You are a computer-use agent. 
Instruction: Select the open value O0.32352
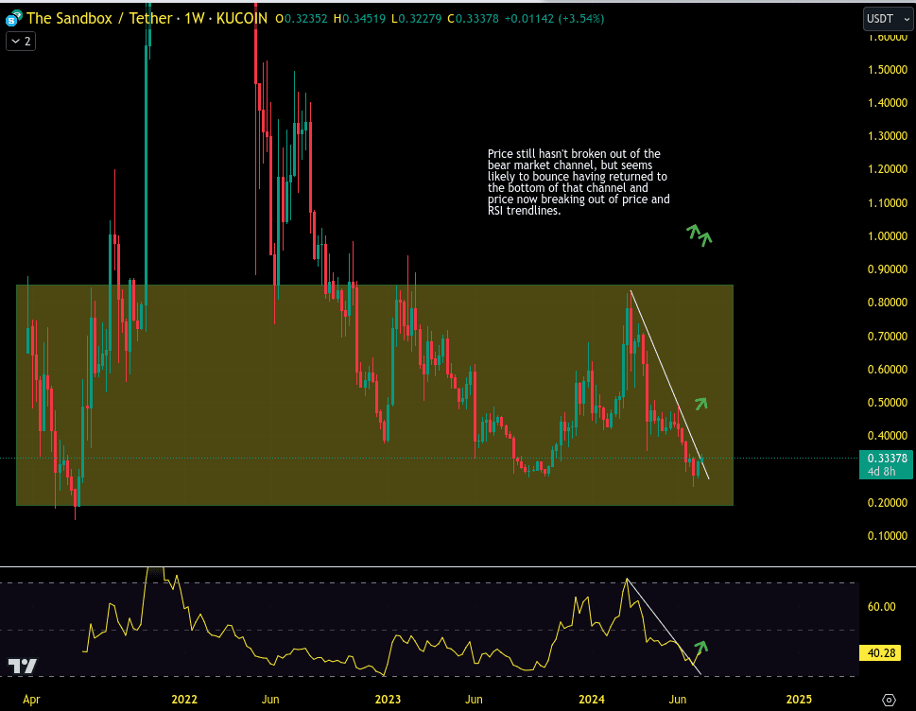click(x=302, y=19)
